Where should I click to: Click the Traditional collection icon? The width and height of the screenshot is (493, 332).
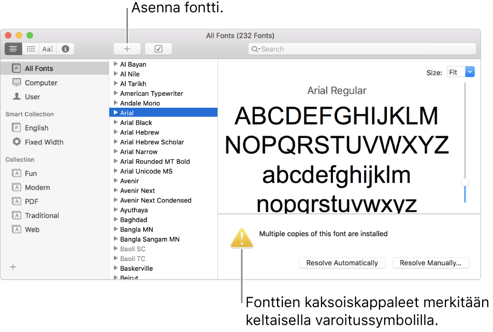point(17,215)
